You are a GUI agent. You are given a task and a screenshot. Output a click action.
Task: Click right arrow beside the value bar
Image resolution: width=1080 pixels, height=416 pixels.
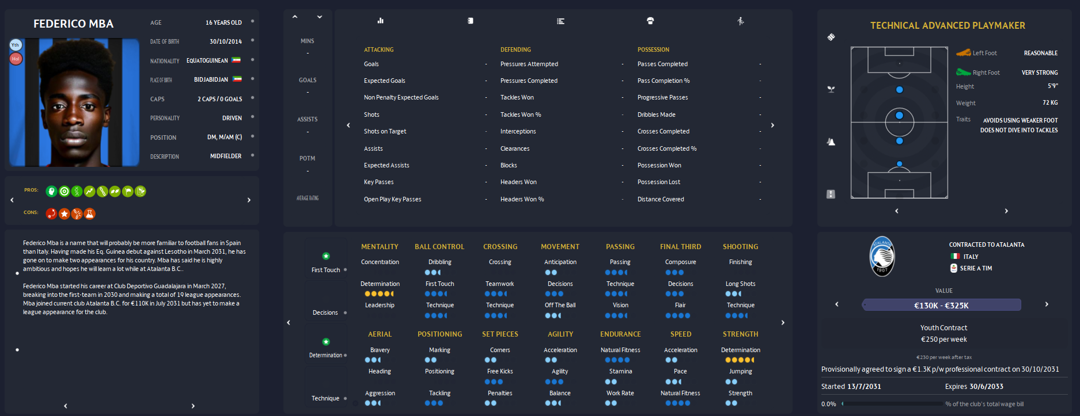[x=1047, y=304]
